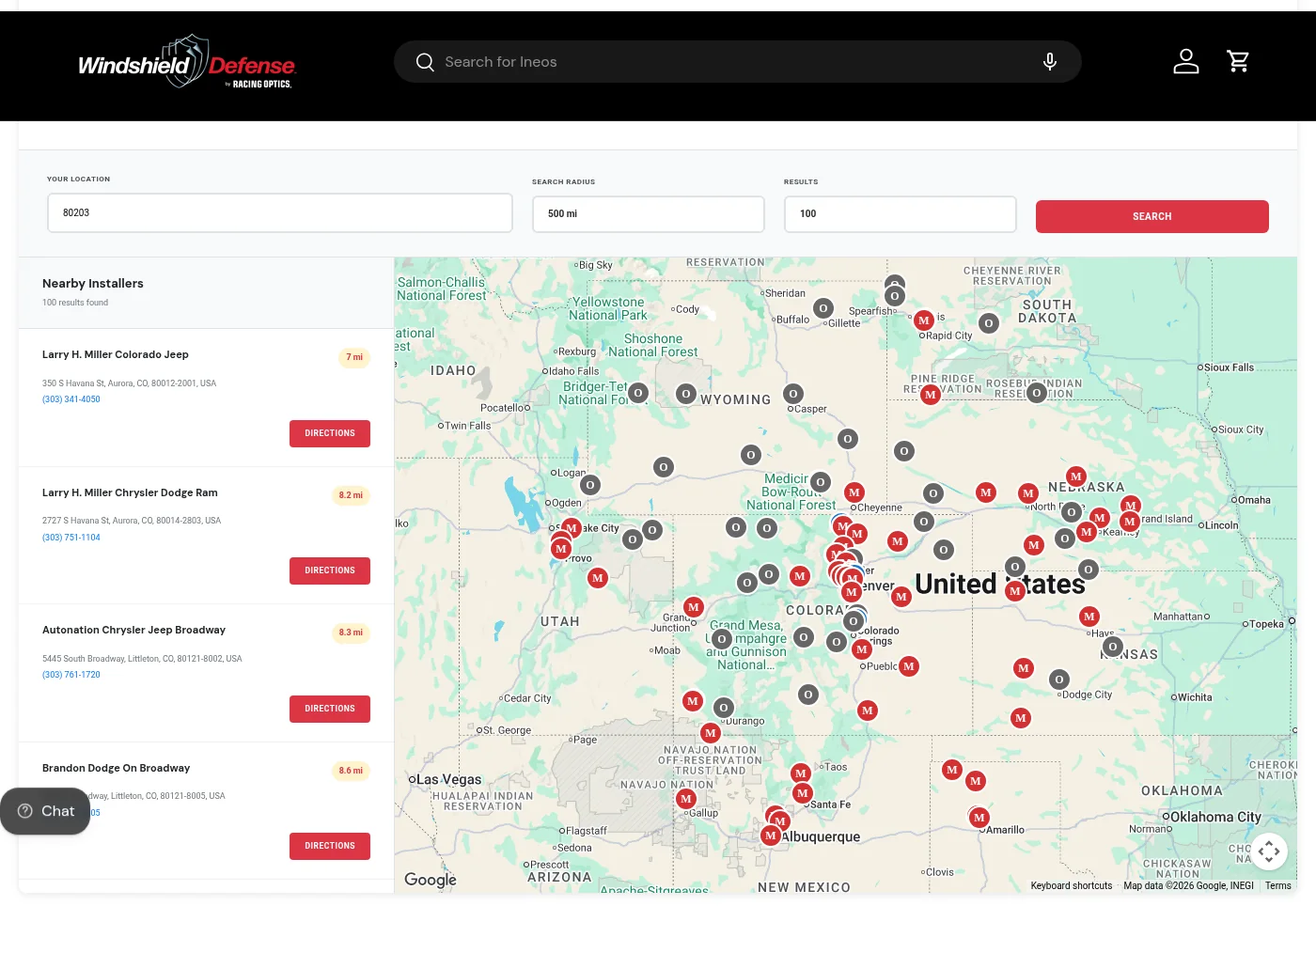This screenshot has height=953, width=1316.
Task: Click gray O marker near Casper
Action: [x=793, y=394]
